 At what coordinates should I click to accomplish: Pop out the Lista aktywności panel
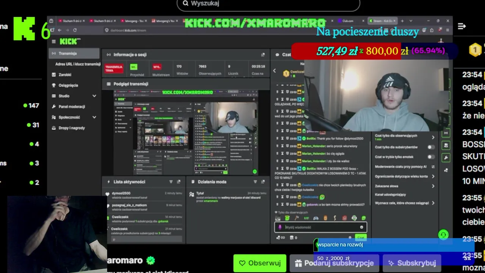tap(178, 182)
